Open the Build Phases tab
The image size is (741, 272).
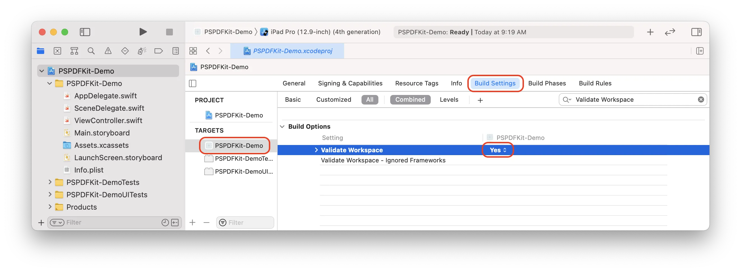click(547, 83)
